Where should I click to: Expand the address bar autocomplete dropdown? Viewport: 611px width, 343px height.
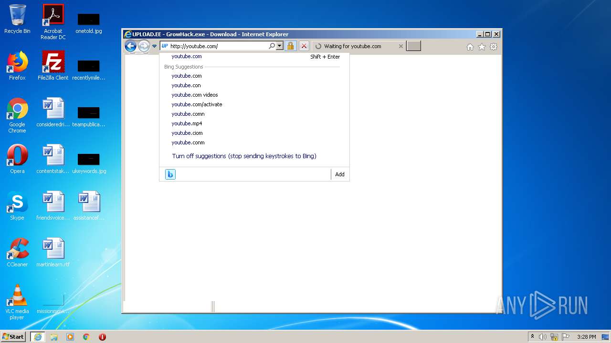coord(280,46)
